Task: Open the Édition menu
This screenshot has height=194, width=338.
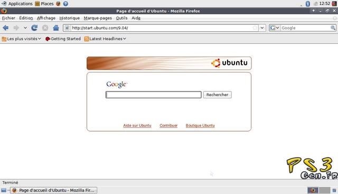Action: click(x=26, y=18)
